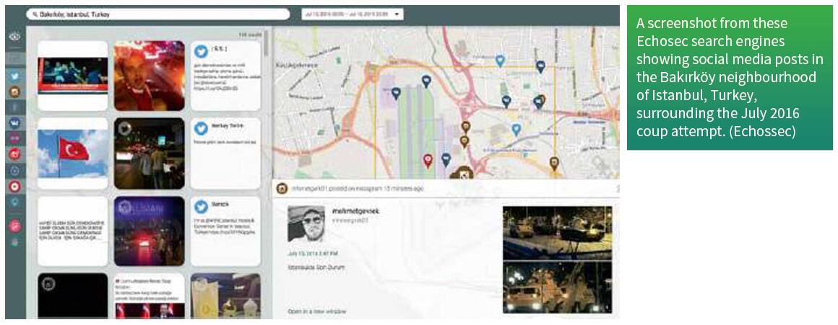Click the Instagram badge on the night street photo
This screenshot has height=325, width=838.
124,128
